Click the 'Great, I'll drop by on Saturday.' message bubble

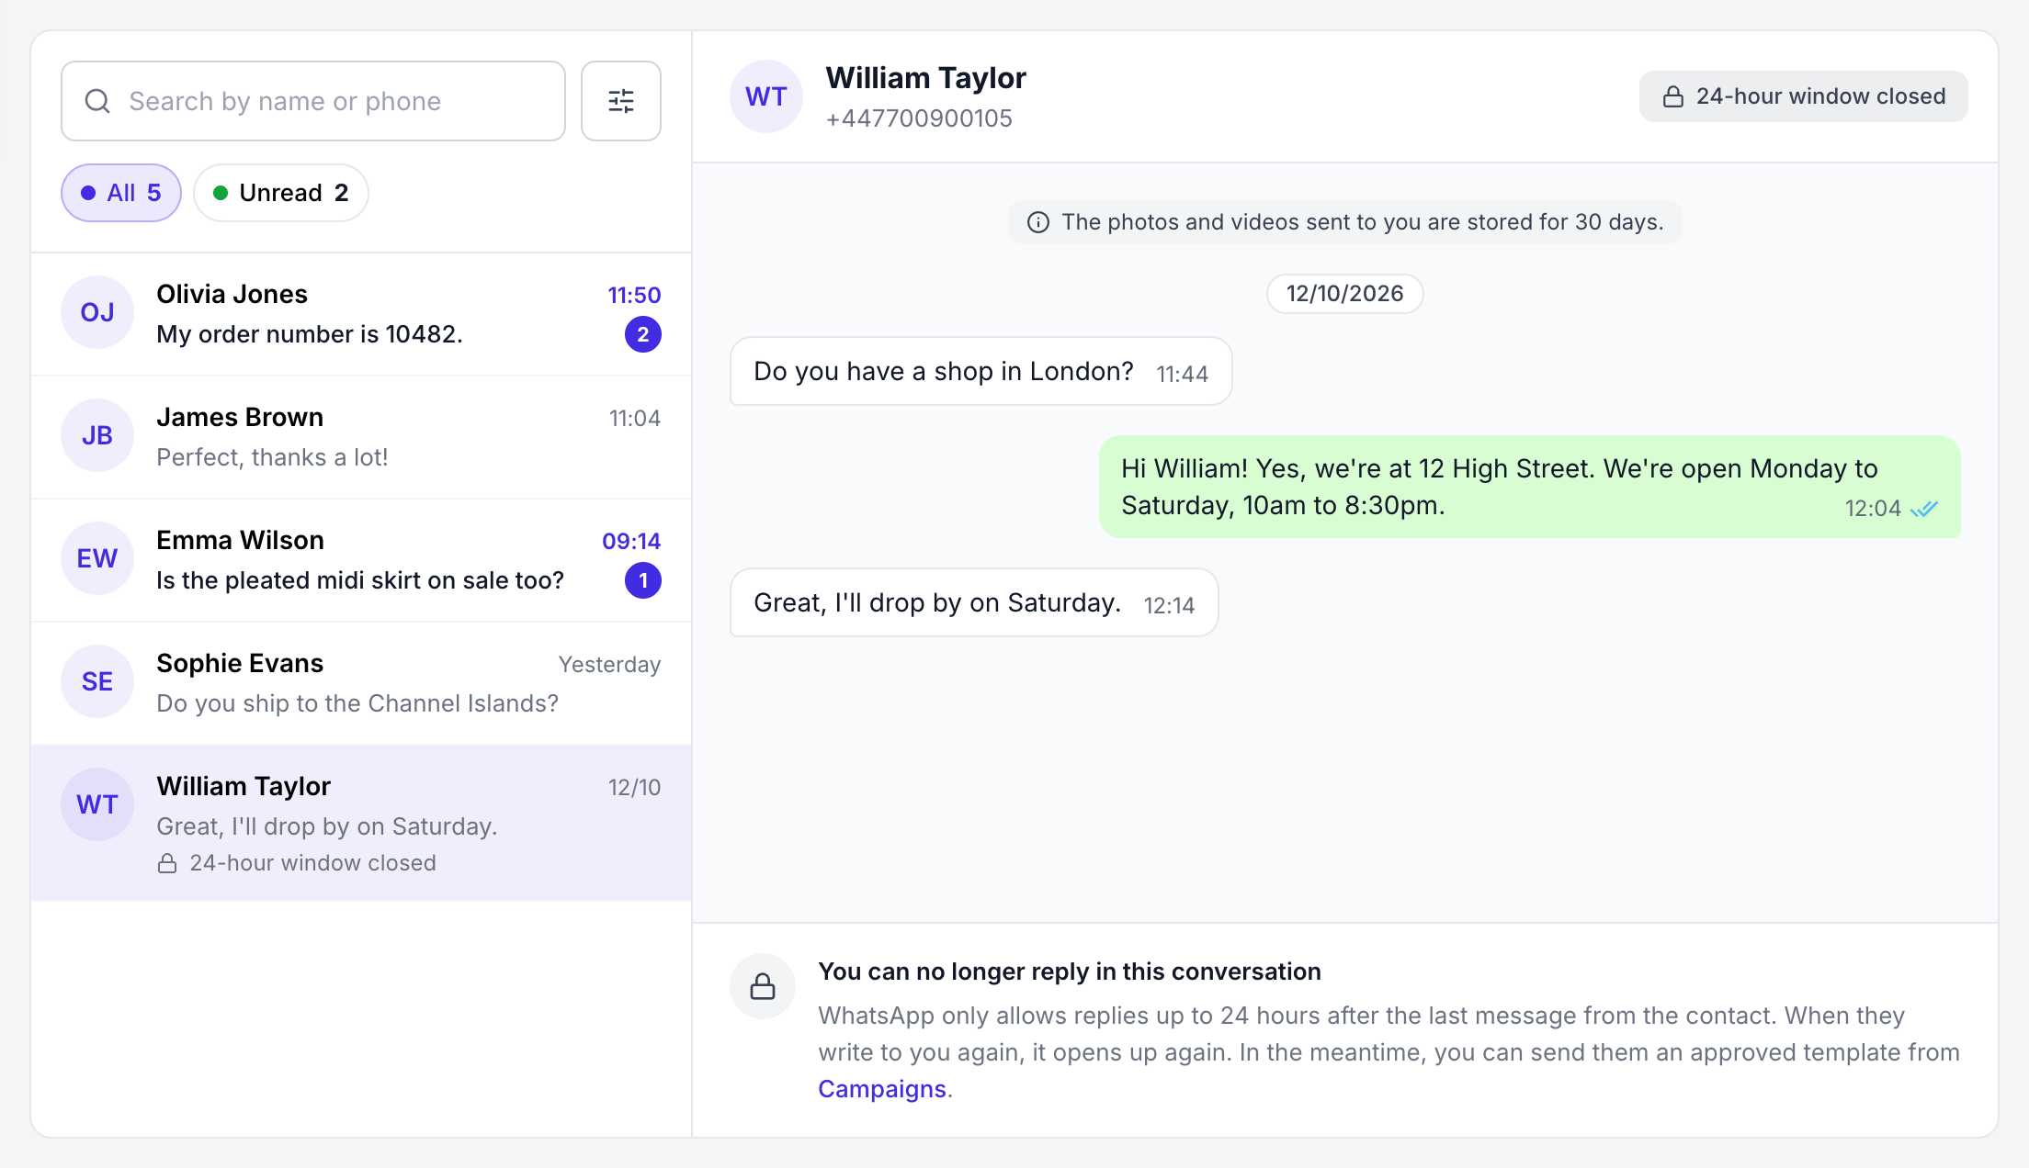974,602
